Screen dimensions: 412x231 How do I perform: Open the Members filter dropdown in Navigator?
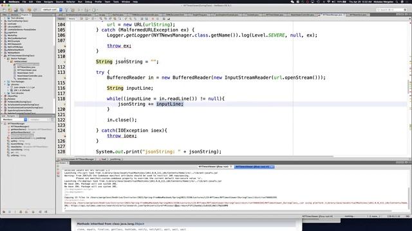pos(14,119)
